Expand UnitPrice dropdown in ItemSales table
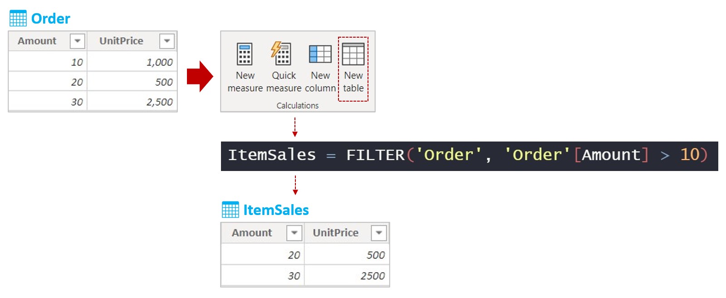This screenshot has width=726, height=298. click(x=379, y=233)
